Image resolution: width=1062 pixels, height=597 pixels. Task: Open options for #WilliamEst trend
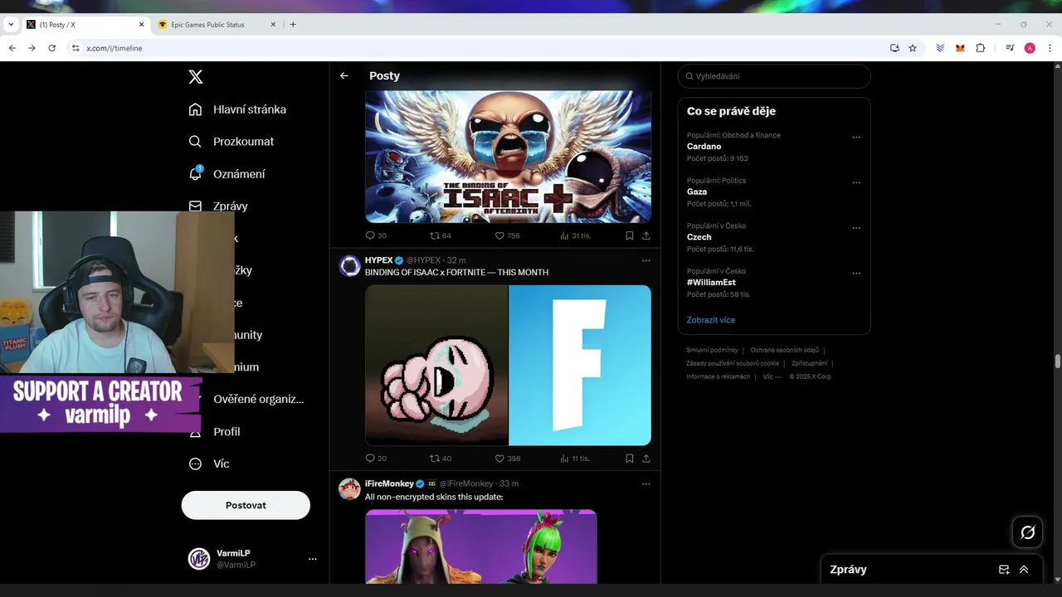(x=856, y=274)
